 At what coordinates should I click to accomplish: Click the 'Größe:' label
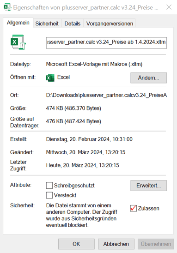click(18, 108)
